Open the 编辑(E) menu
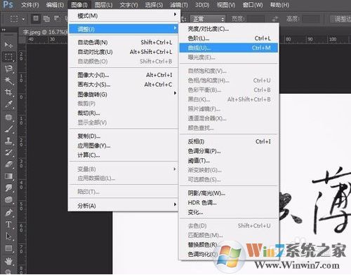 pyautogui.click(x=55, y=5)
